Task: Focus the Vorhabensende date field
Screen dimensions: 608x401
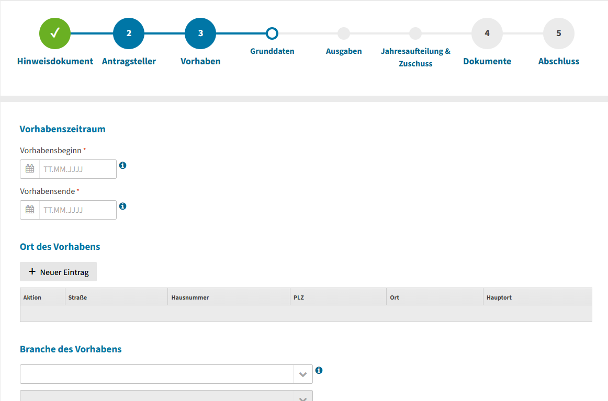Action: click(77, 210)
